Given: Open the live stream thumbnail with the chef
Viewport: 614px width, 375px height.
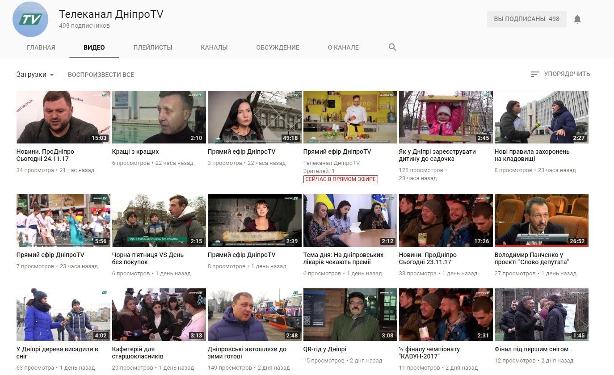Looking at the screenshot, I should (x=350, y=117).
